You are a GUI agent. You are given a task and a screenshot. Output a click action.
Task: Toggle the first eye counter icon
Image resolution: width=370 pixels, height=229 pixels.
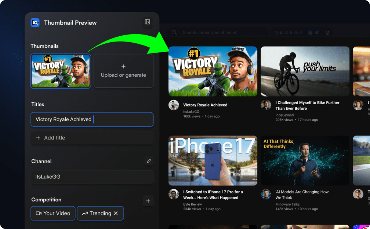point(286,32)
